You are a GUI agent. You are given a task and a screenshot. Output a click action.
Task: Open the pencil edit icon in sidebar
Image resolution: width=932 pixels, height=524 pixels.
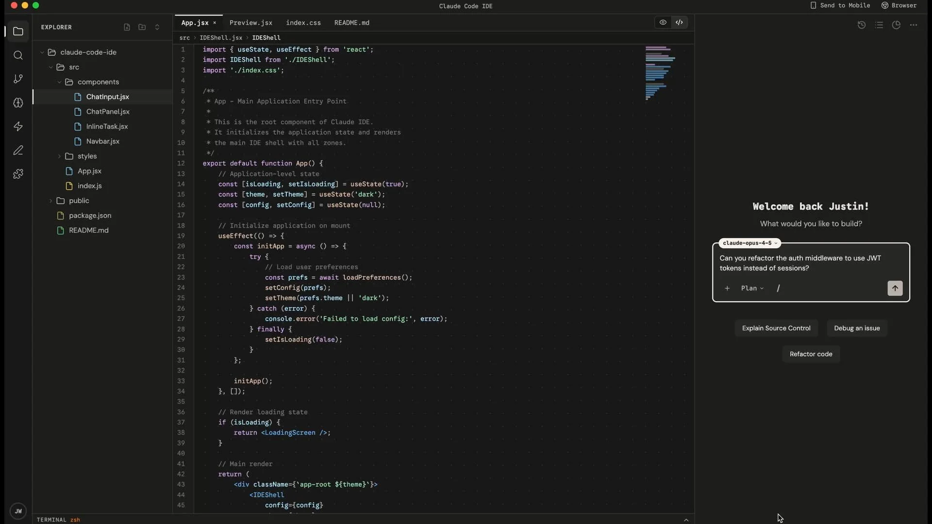pos(18,150)
